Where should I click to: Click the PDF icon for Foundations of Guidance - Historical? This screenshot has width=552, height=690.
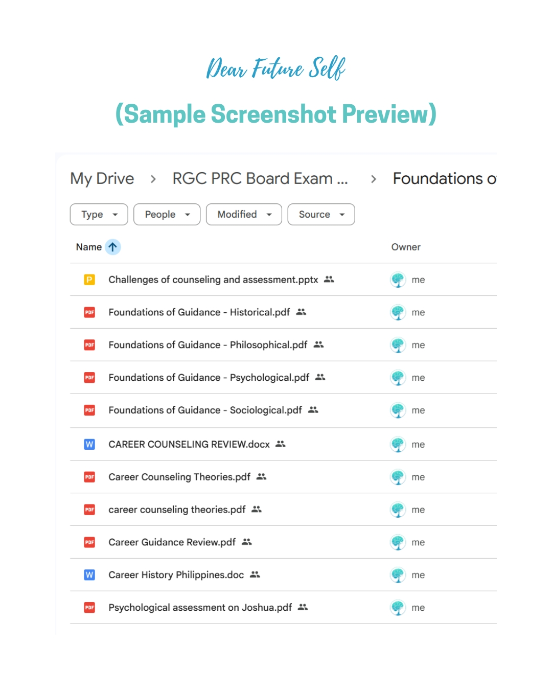(89, 312)
